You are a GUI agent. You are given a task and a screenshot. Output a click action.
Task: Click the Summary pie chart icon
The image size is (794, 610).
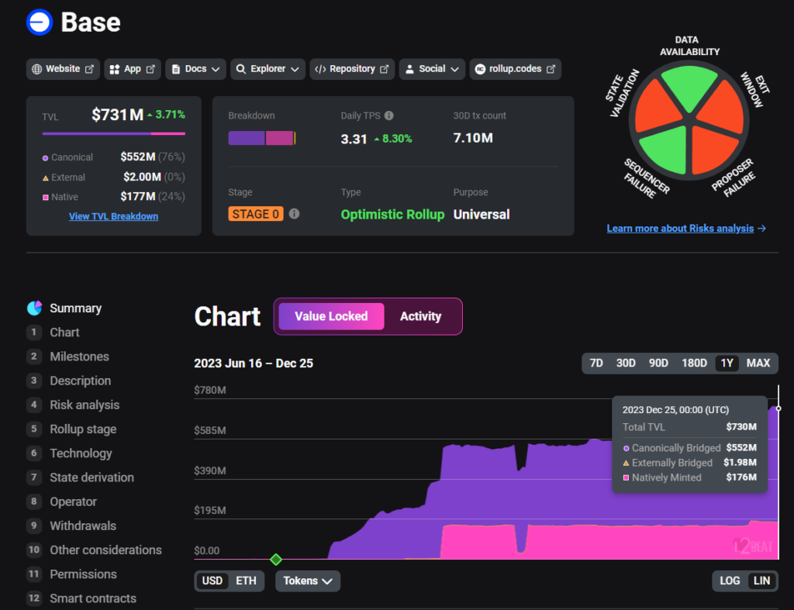[34, 308]
